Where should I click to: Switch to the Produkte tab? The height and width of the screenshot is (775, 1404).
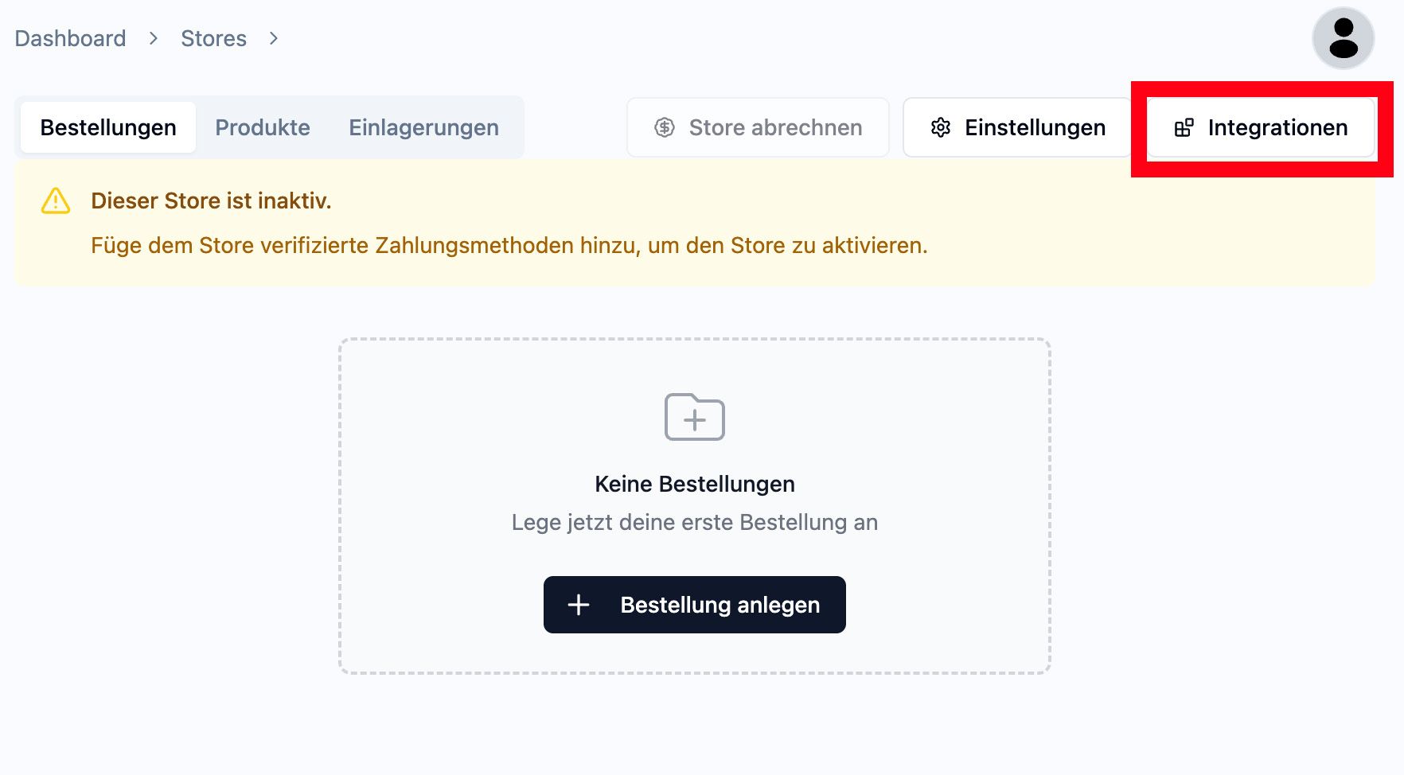[263, 127]
